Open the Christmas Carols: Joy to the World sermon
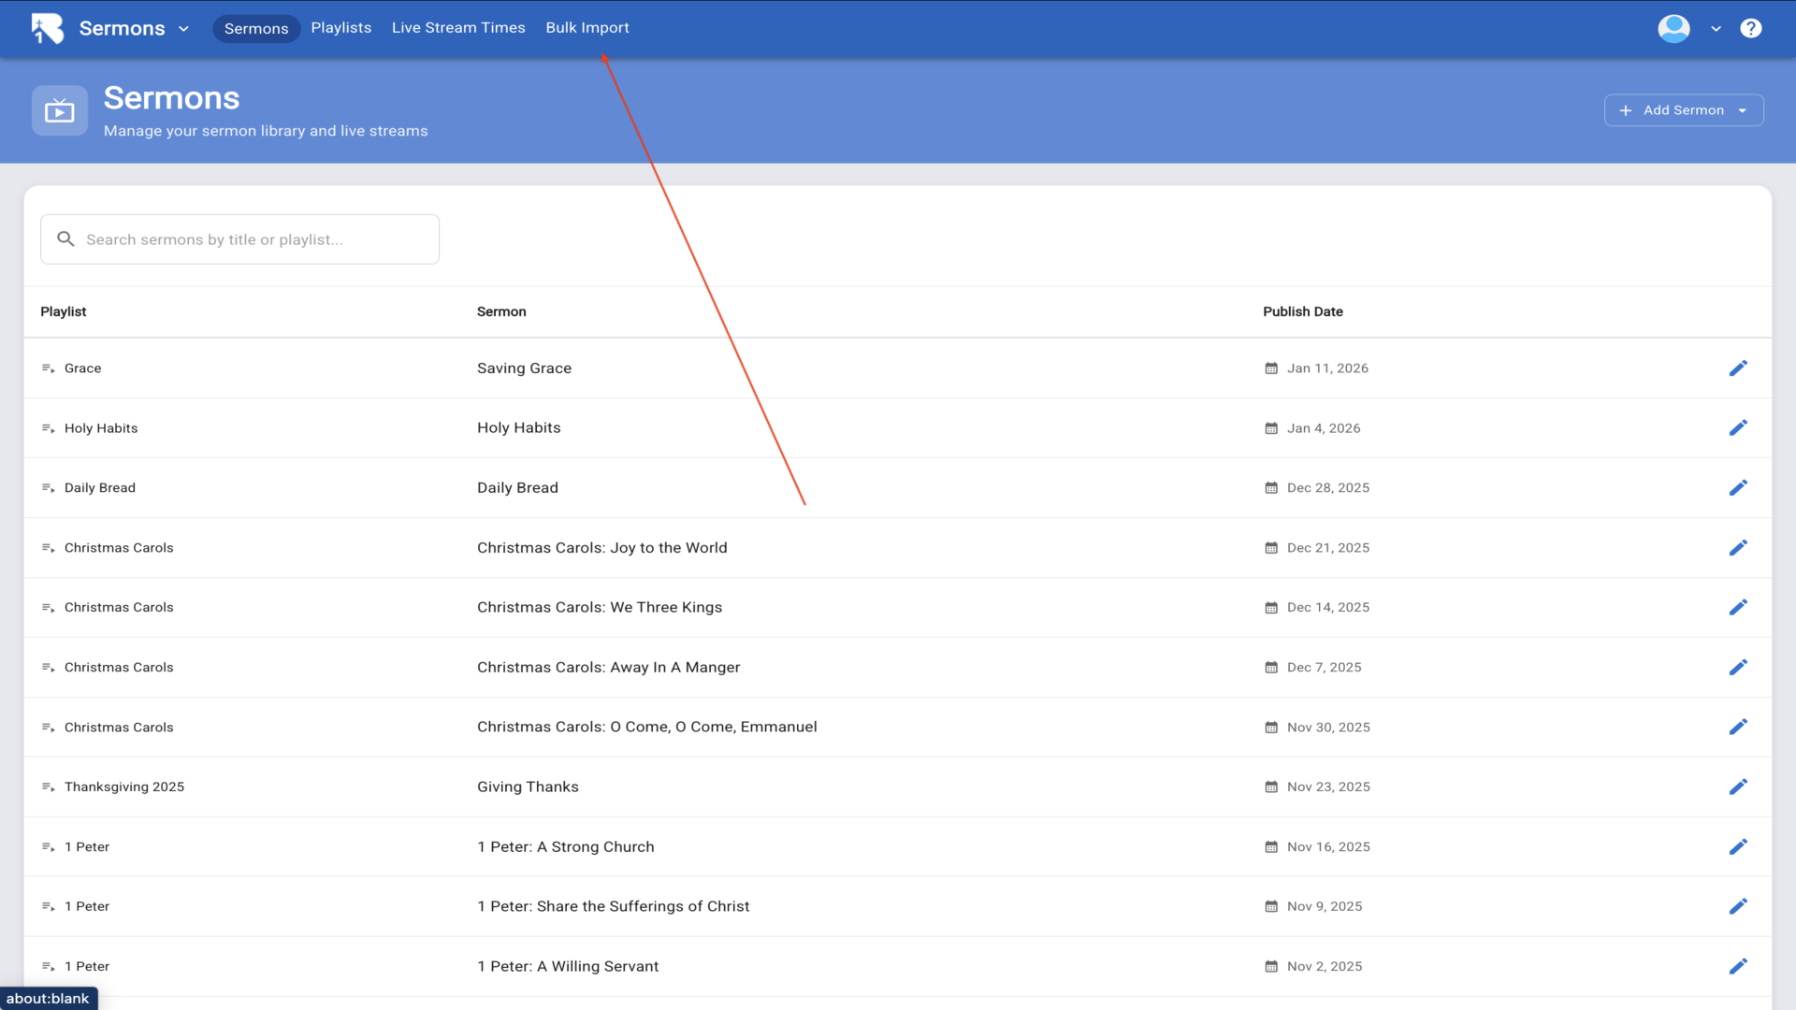 pyautogui.click(x=601, y=548)
